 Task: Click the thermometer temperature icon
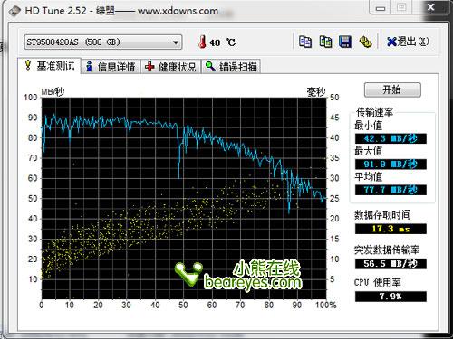[202, 42]
